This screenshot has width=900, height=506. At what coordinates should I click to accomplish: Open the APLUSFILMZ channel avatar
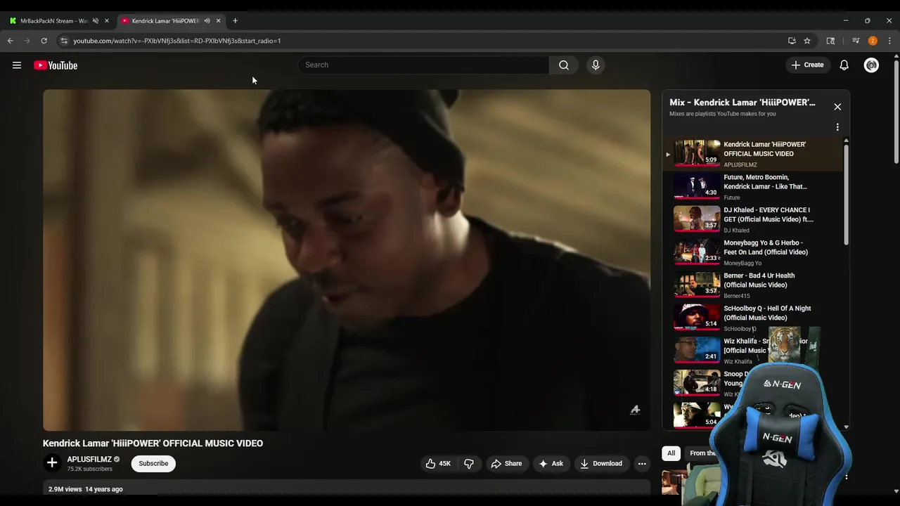coord(52,463)
